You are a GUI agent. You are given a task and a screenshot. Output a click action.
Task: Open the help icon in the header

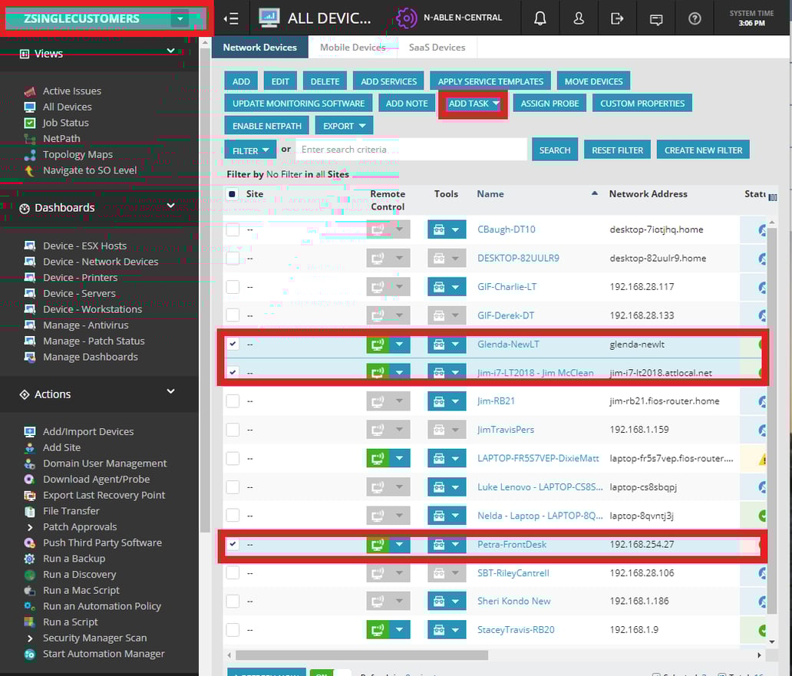pos(695,18)
